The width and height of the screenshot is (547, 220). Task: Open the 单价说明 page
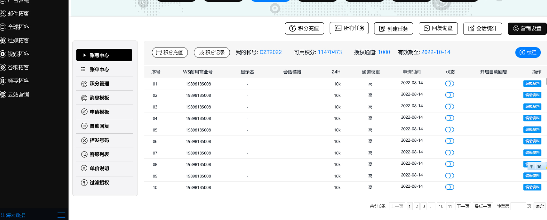[99, 168]
